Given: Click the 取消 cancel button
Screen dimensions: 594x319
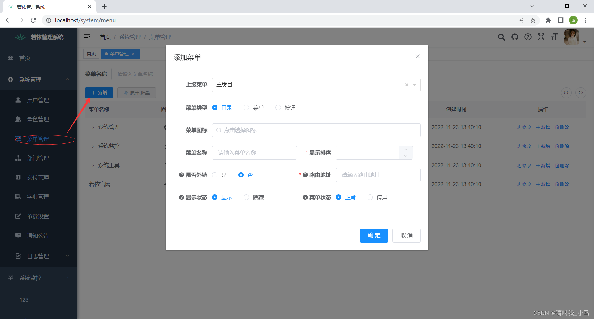Looking at the screenshot, I should 406,235.
